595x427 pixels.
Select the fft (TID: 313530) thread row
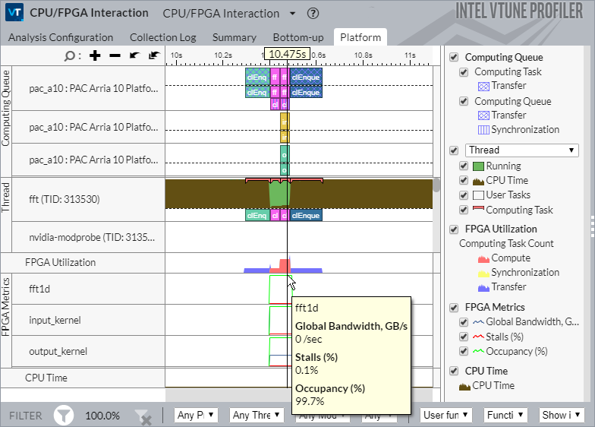coord(64,200)
